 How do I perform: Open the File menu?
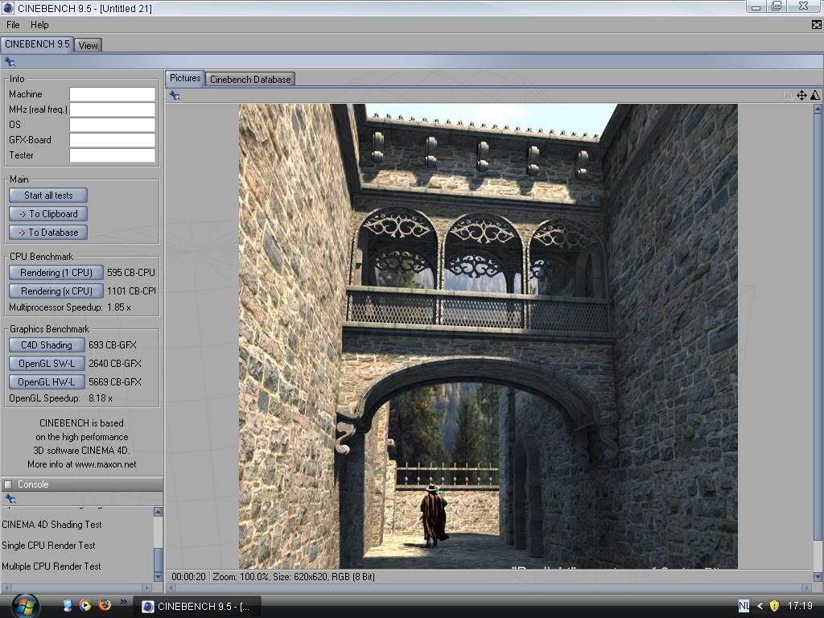click(x=13, y=25)
